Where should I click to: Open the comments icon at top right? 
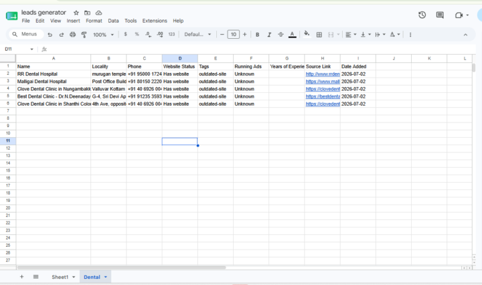(x=440, y=15)
